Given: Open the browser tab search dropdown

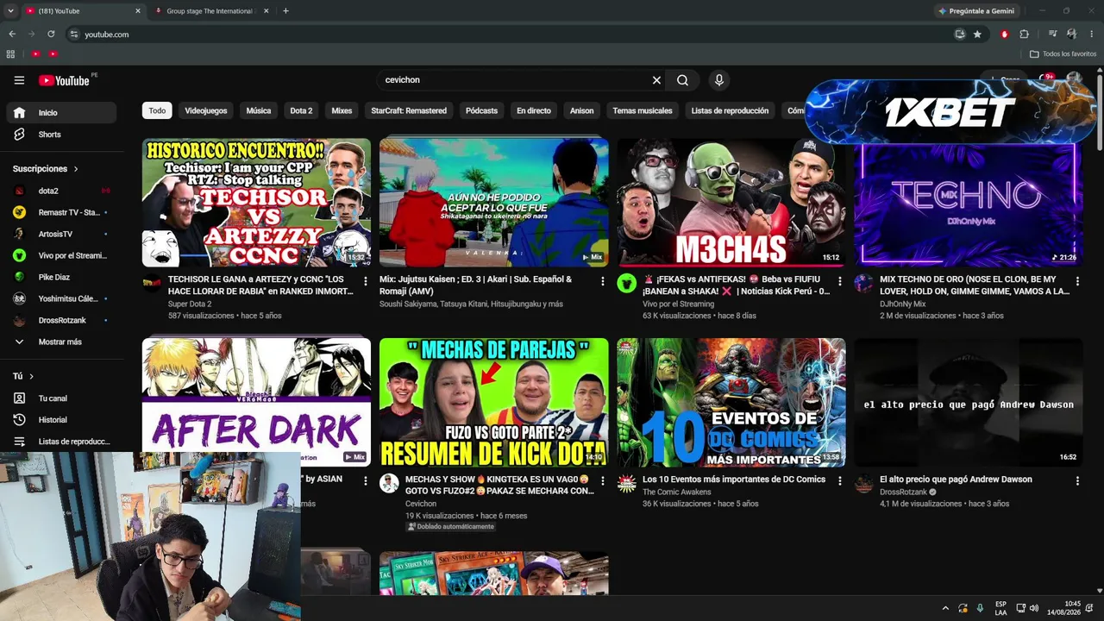Looking at the screenshot, I should [10, 11].
